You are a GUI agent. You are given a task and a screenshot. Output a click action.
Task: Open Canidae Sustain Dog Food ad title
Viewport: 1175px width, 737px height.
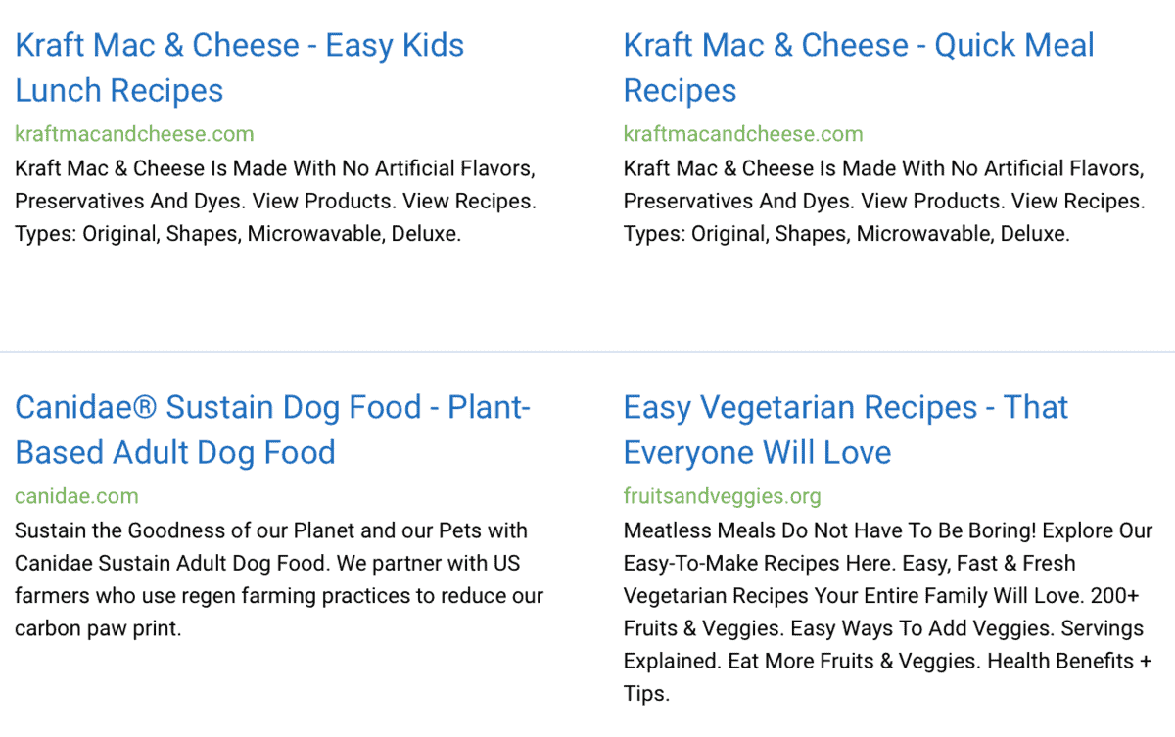click(272, 430)
